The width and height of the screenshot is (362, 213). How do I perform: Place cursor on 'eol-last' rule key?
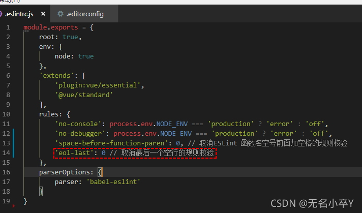[x=76, y=153]
